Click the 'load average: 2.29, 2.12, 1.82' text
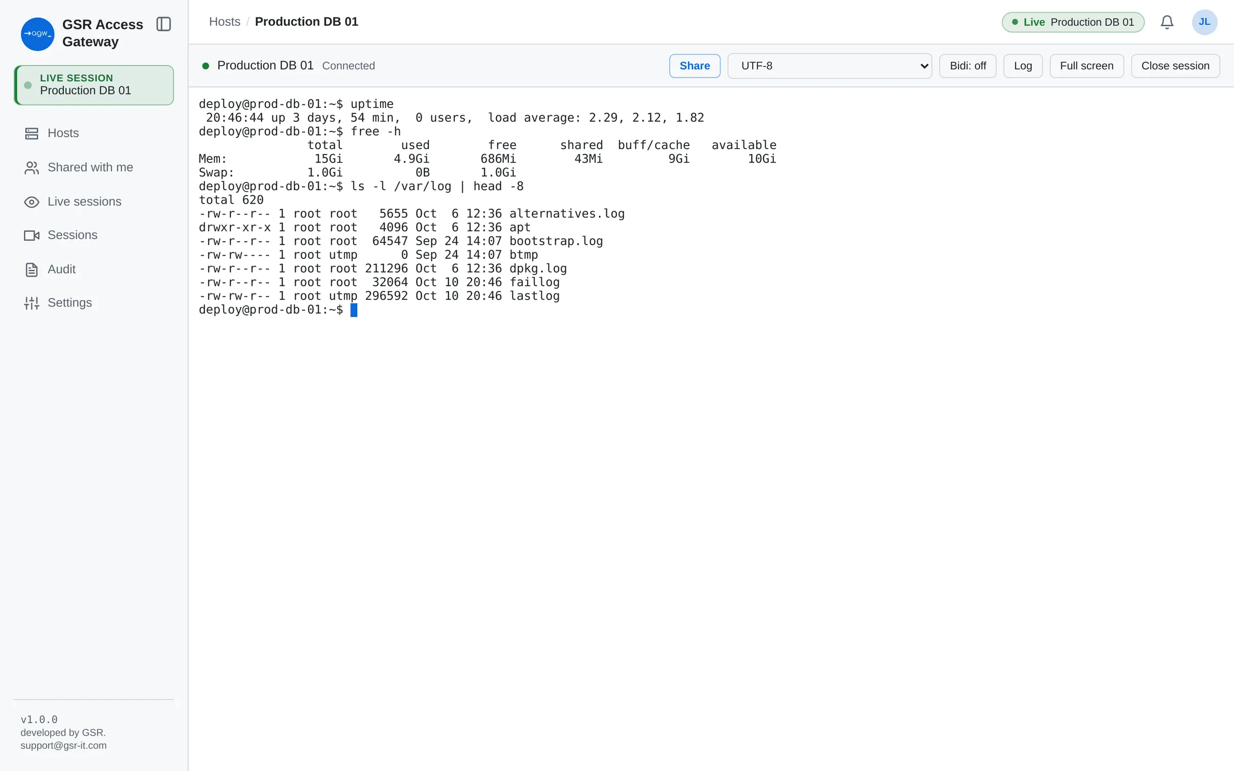 click(596, 118)
